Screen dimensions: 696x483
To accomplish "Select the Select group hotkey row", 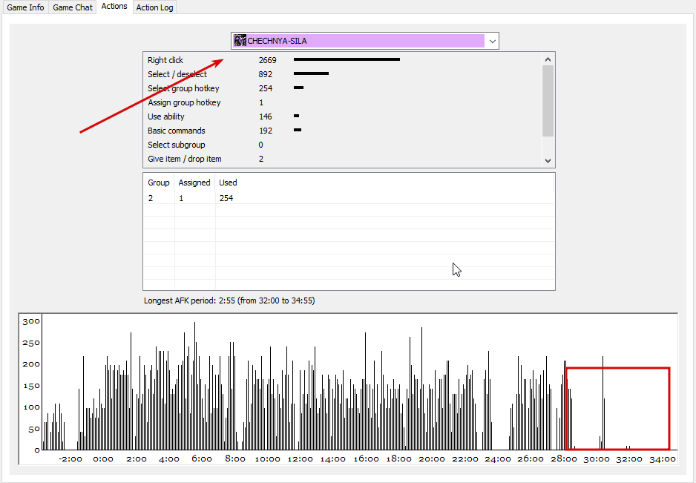I will coord(342,88).
